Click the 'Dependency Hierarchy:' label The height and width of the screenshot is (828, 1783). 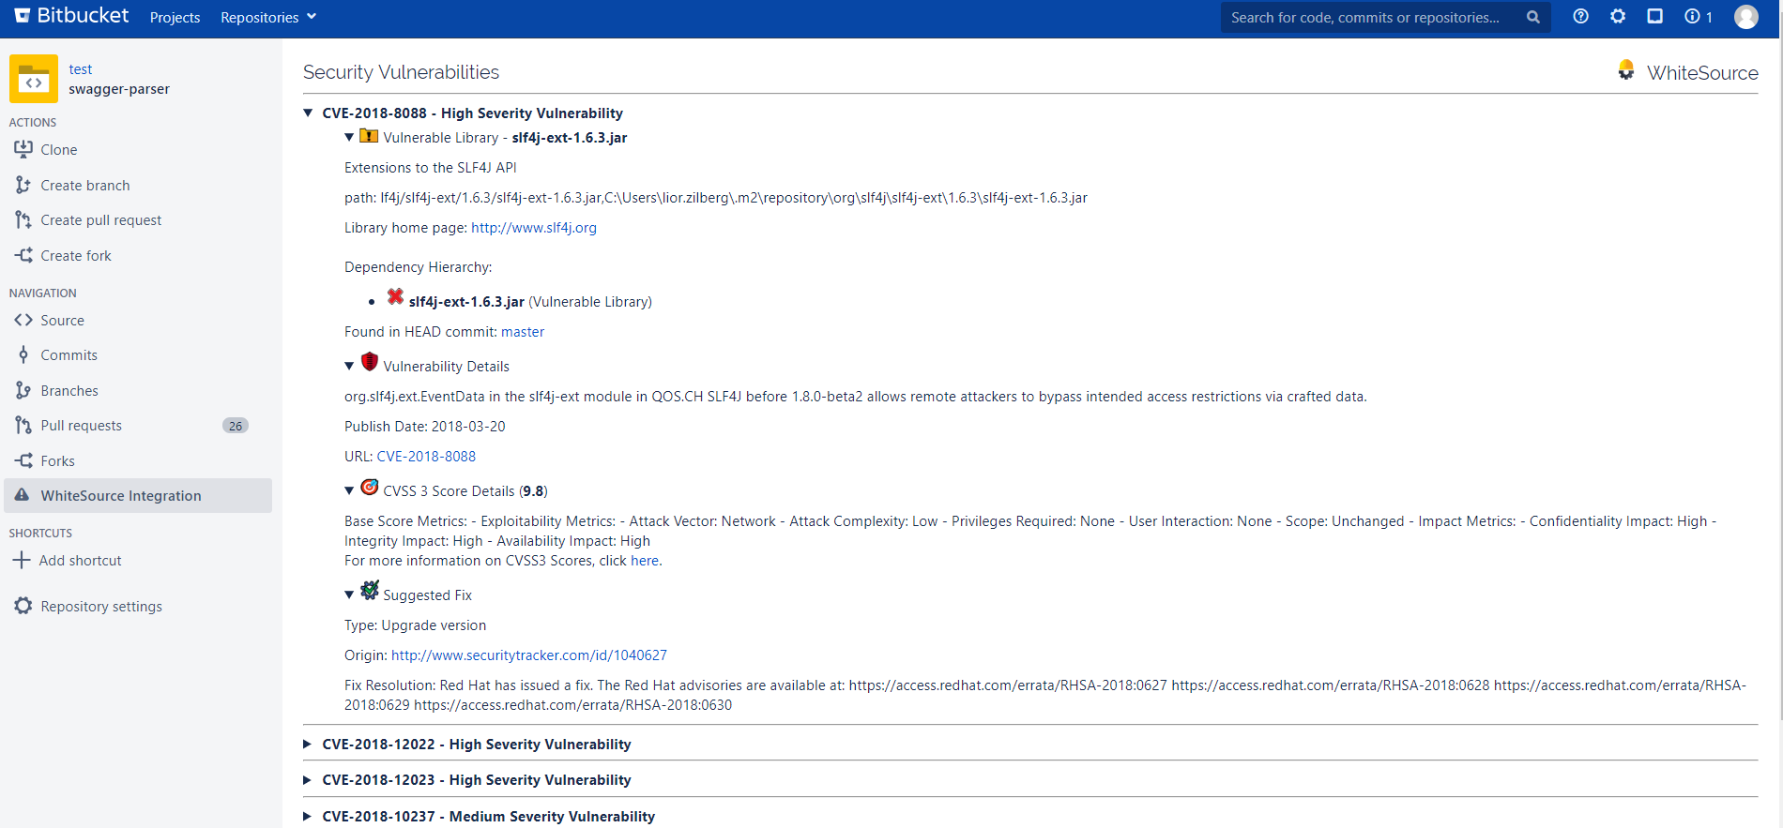419,266
